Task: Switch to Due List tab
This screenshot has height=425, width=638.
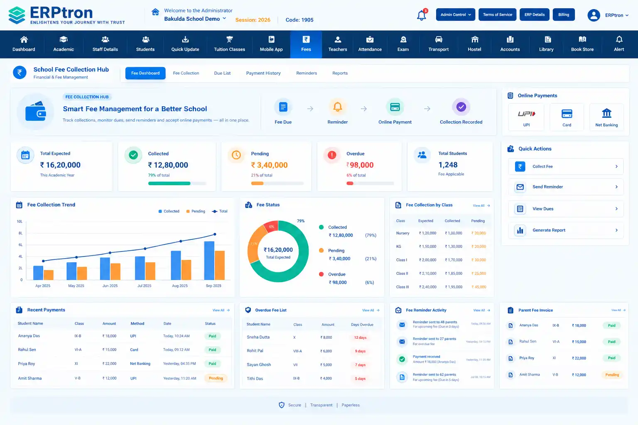Action: (222, 73)
